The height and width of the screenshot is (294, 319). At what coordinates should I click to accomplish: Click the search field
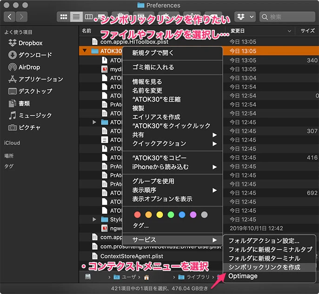(287, 17)
